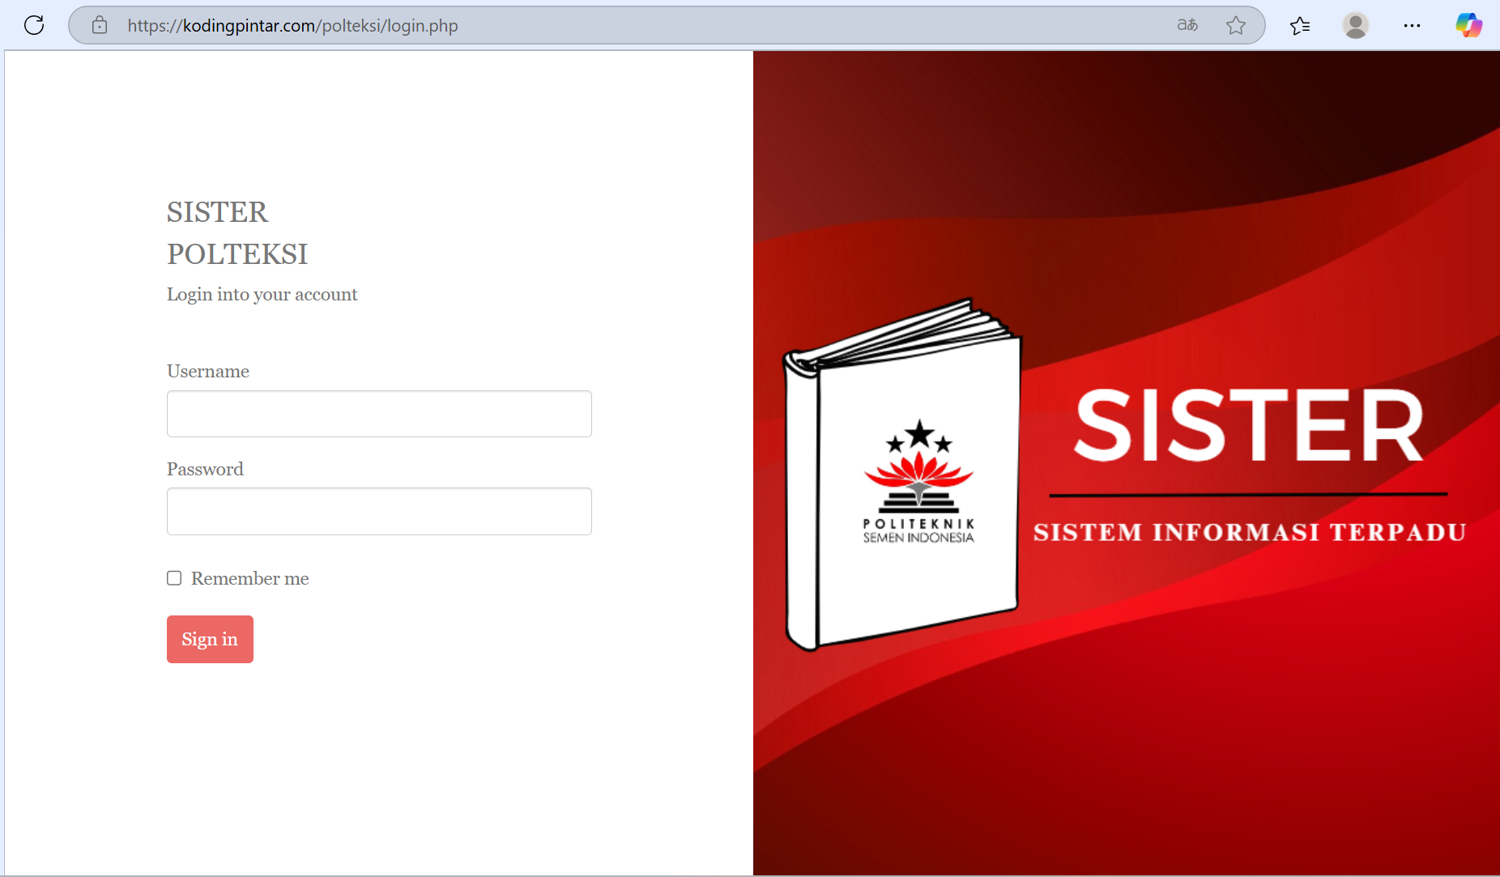
Task: Click the 'SISTEM INFORMASI TERPADU' banner text
Action: tap(1250, 532)
